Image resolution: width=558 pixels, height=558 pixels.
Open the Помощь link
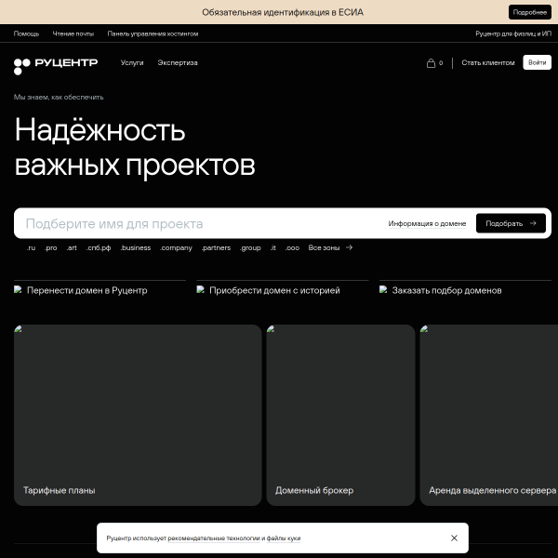(26, 33)
